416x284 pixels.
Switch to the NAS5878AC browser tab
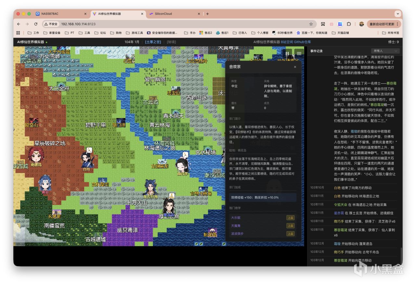61,14
